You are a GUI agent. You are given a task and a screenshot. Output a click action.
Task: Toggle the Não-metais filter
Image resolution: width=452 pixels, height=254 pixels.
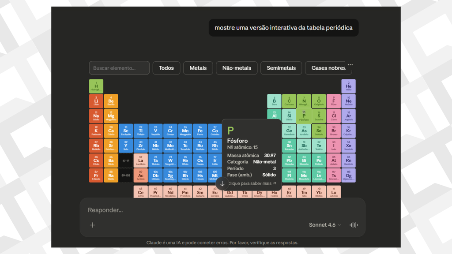click(x=237, y=68)
